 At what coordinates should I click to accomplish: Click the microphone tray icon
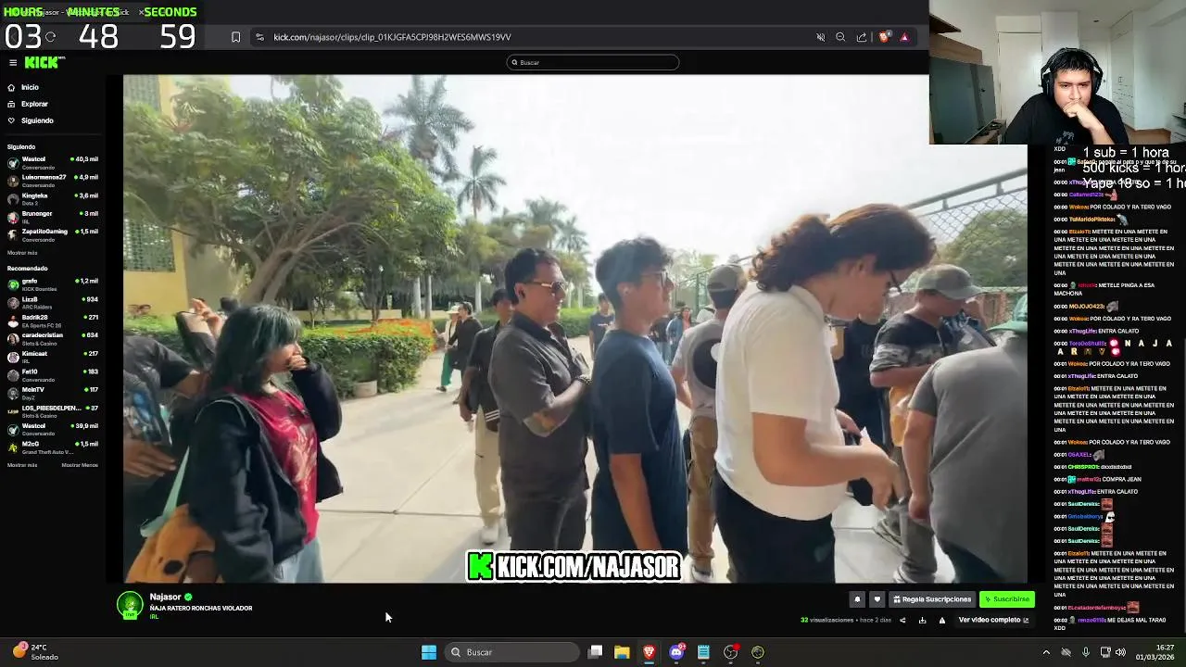pyautogui.click(x=1086, y=652)
